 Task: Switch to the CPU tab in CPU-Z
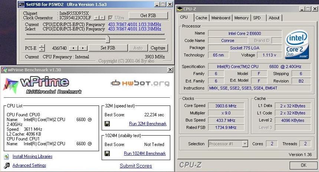coord(184,17)
